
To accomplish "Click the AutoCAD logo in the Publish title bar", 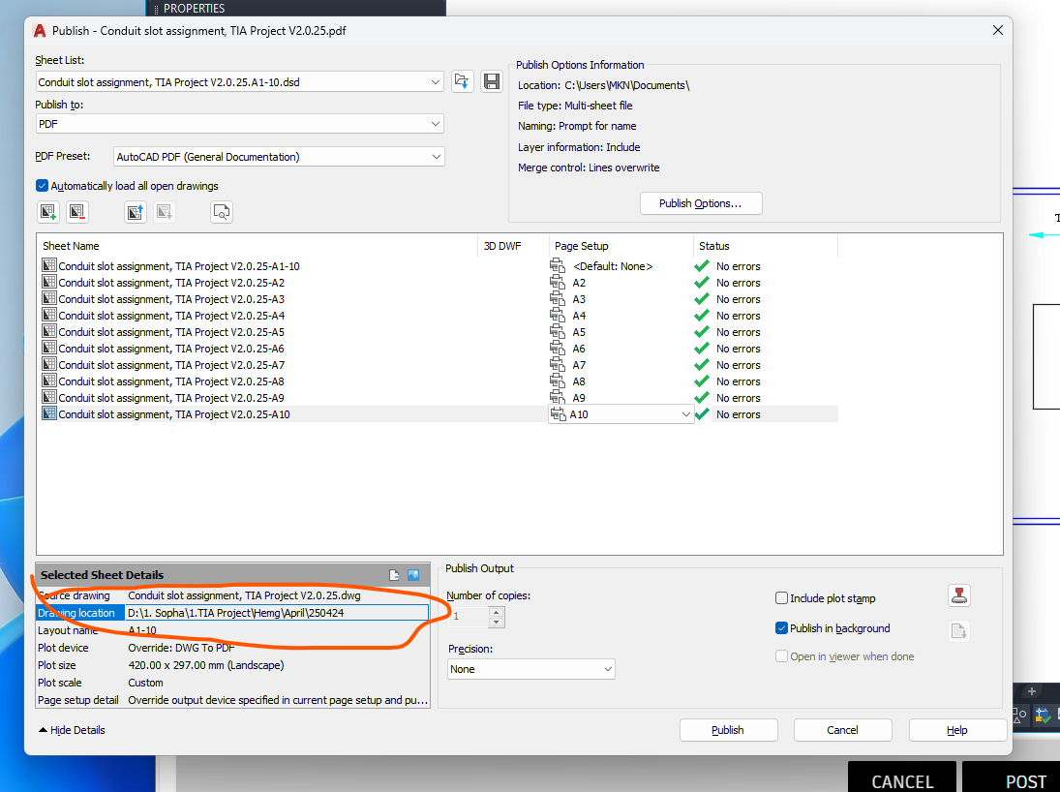I will pos(40,31).
